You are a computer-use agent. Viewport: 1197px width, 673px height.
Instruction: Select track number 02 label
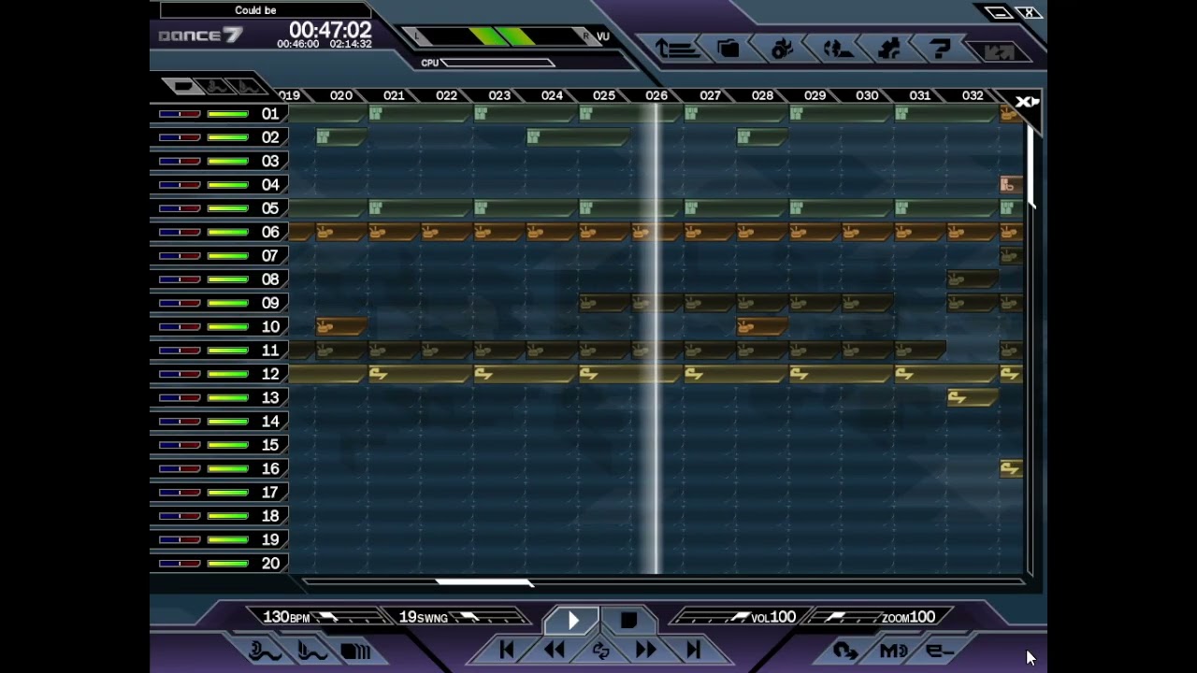[270, 137]
